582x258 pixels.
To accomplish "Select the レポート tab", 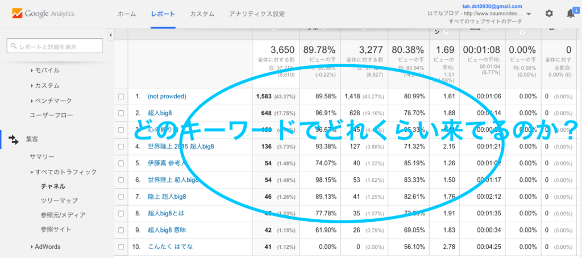I will [163, 14].
